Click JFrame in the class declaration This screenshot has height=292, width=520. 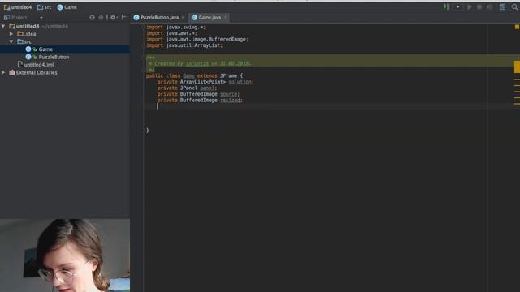tap(228, 75)
